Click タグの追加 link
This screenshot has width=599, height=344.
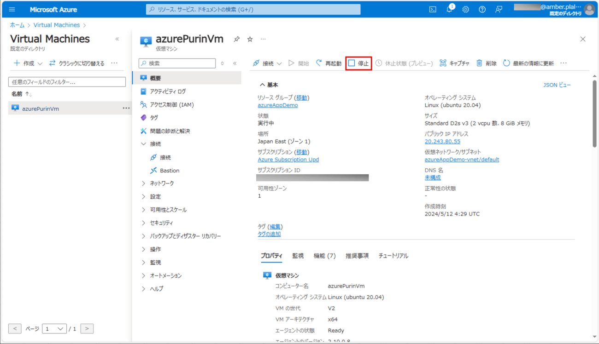(x=269, y=234)
